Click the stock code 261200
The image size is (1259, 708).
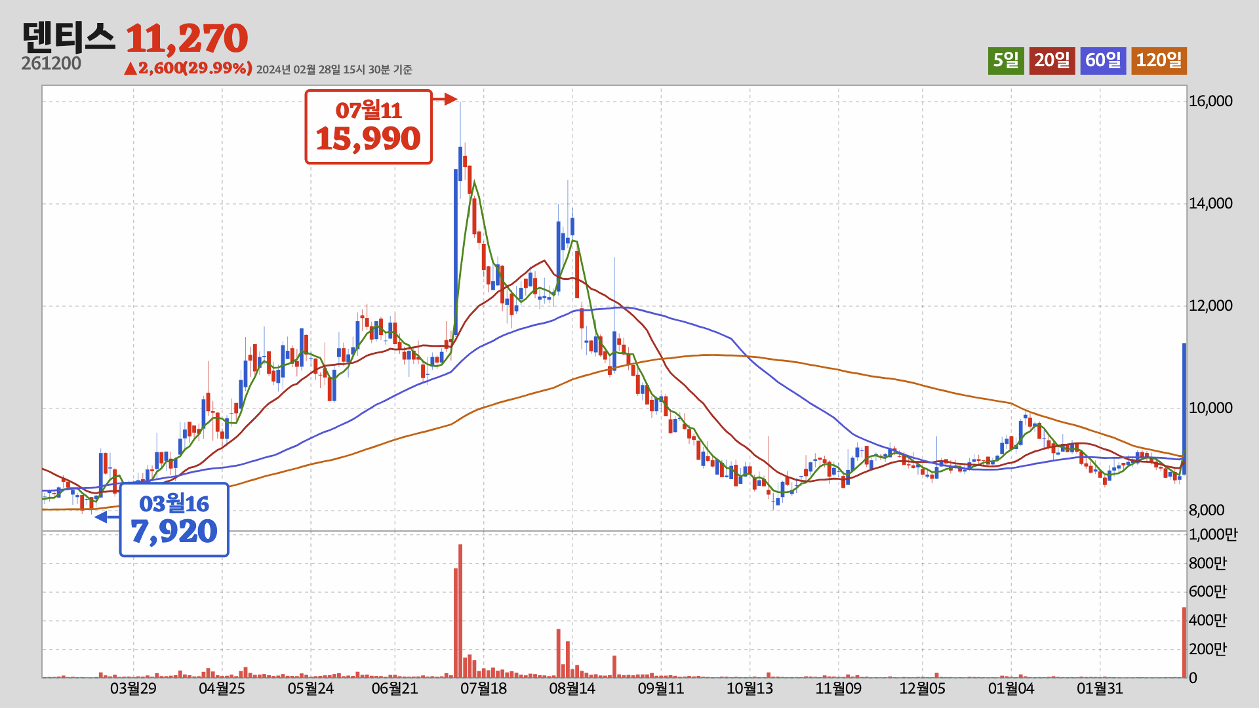[51, 64]
